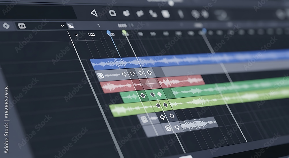Open the dropdown using its chevron arrow
289x158 pixels.
[x=62, y=26]
